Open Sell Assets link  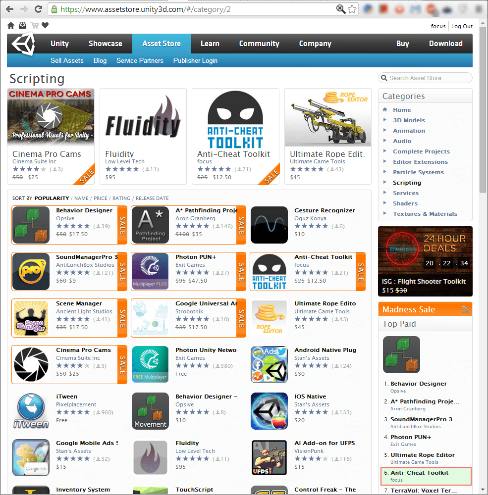coord(67,60)
